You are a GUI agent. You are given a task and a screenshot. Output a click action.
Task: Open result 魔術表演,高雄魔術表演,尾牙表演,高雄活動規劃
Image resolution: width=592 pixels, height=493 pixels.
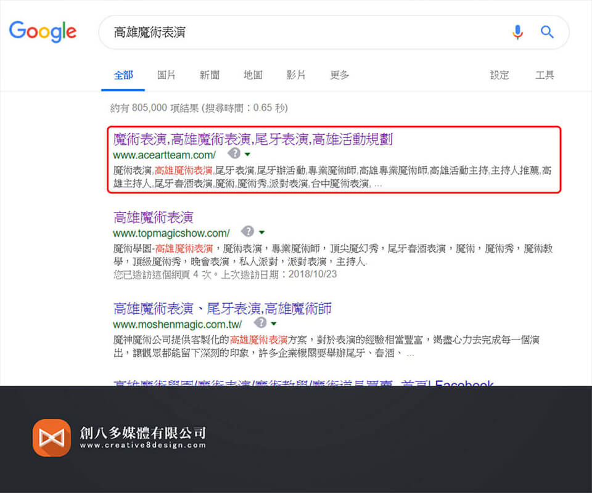point(253,139)
